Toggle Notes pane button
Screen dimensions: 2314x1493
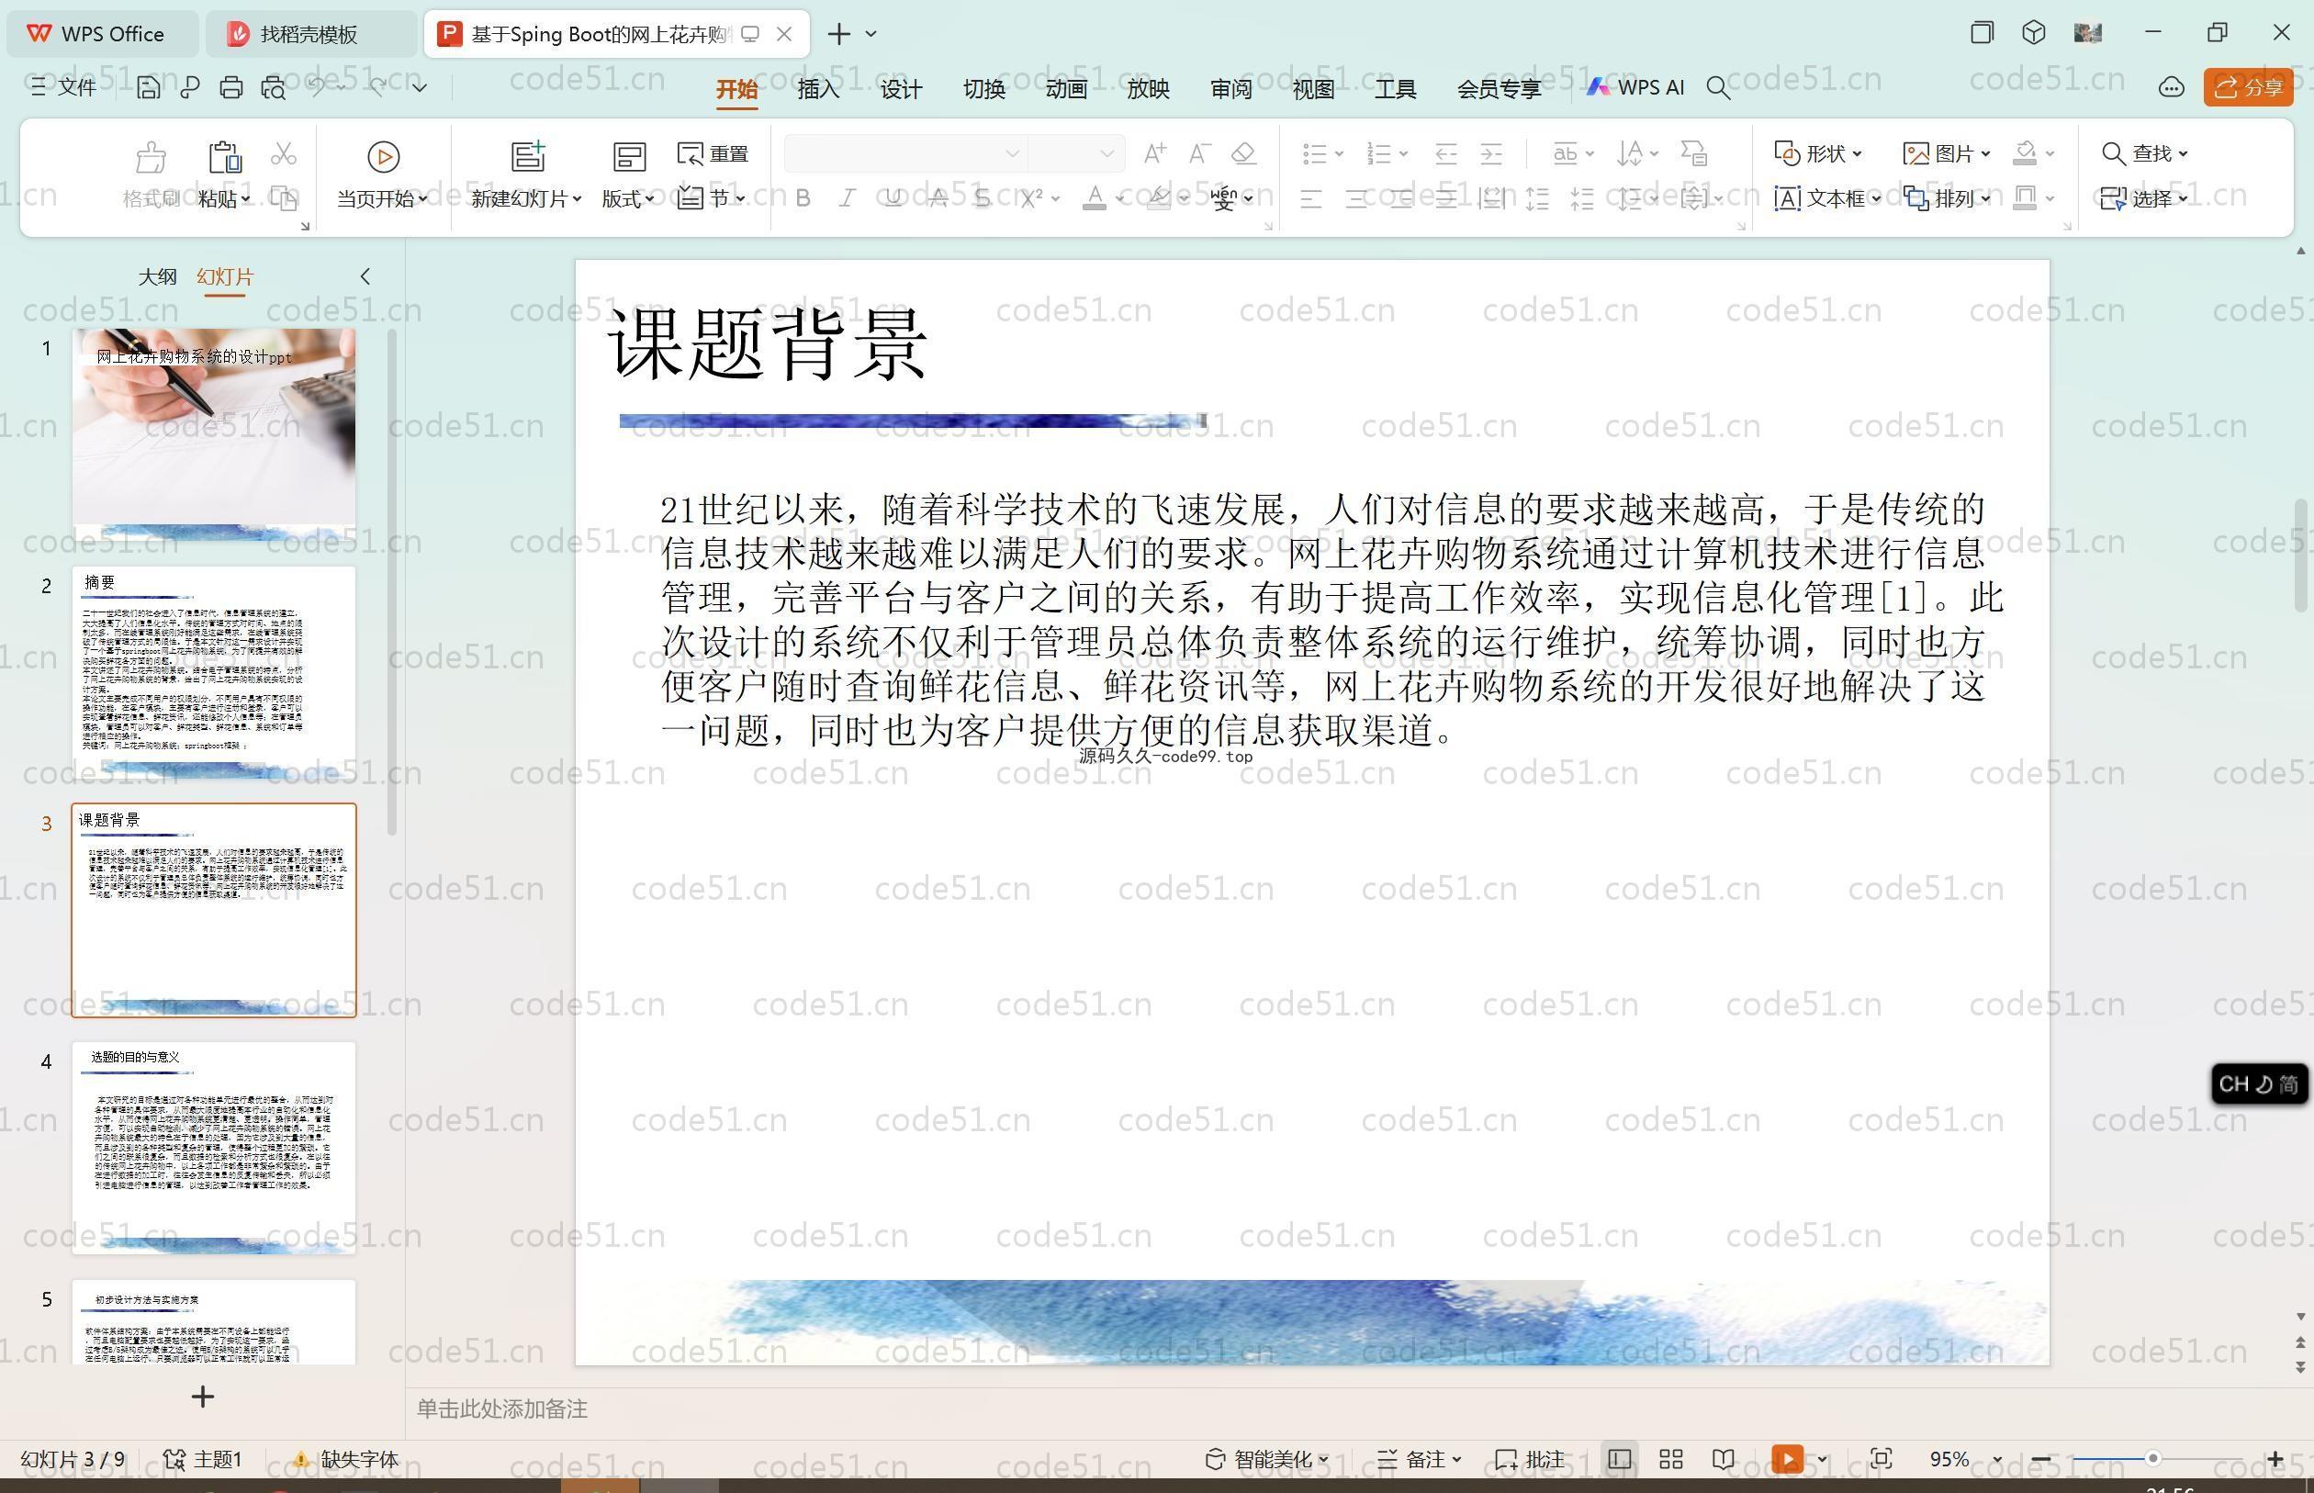point(1420,1459)
